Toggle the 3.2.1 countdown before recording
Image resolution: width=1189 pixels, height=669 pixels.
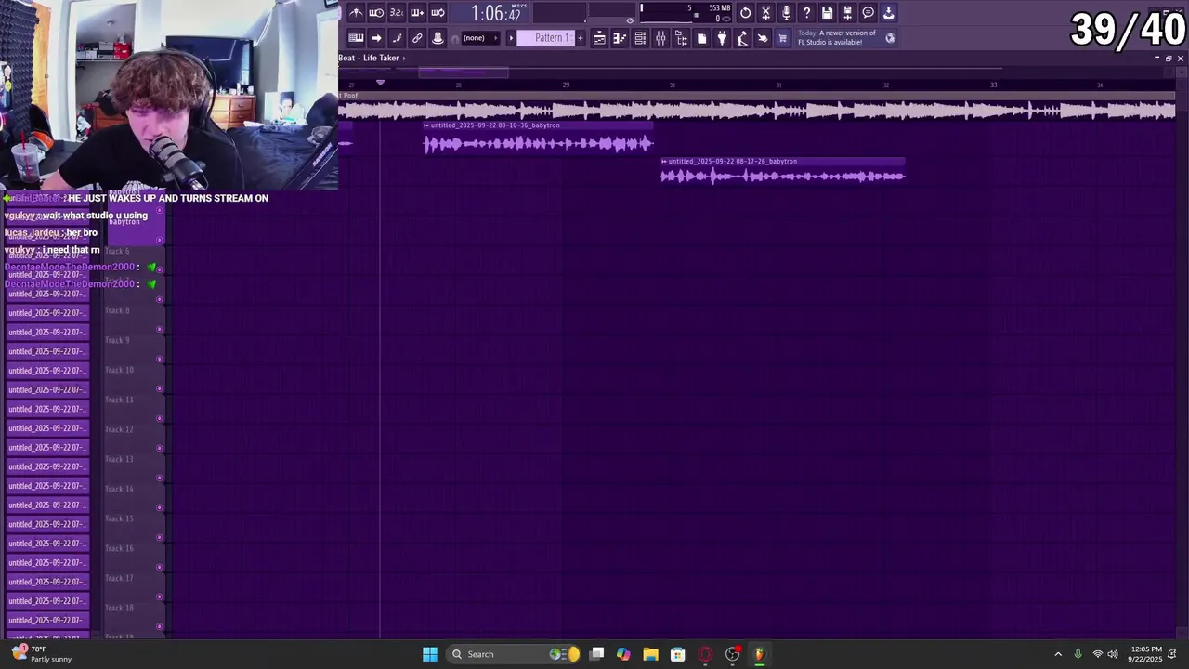397,13
